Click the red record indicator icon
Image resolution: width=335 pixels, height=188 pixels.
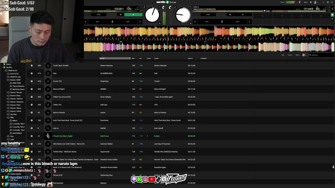point(297,2)
